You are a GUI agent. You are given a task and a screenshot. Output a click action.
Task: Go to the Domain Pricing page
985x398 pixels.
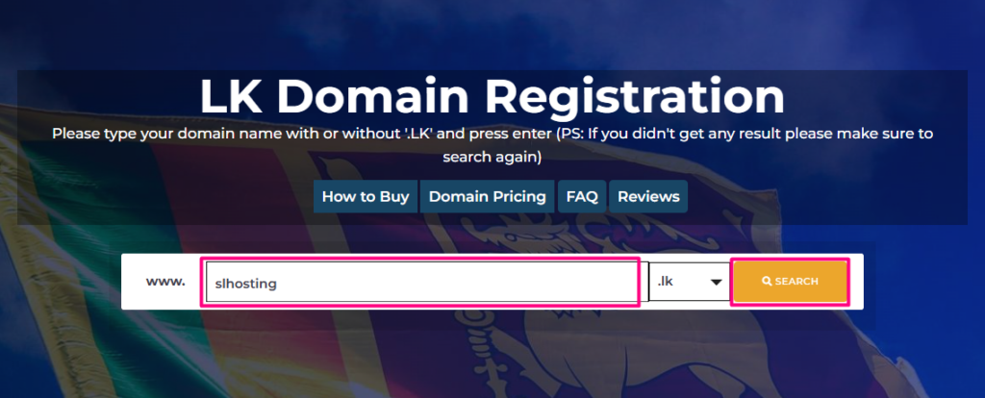click(487, 197)
